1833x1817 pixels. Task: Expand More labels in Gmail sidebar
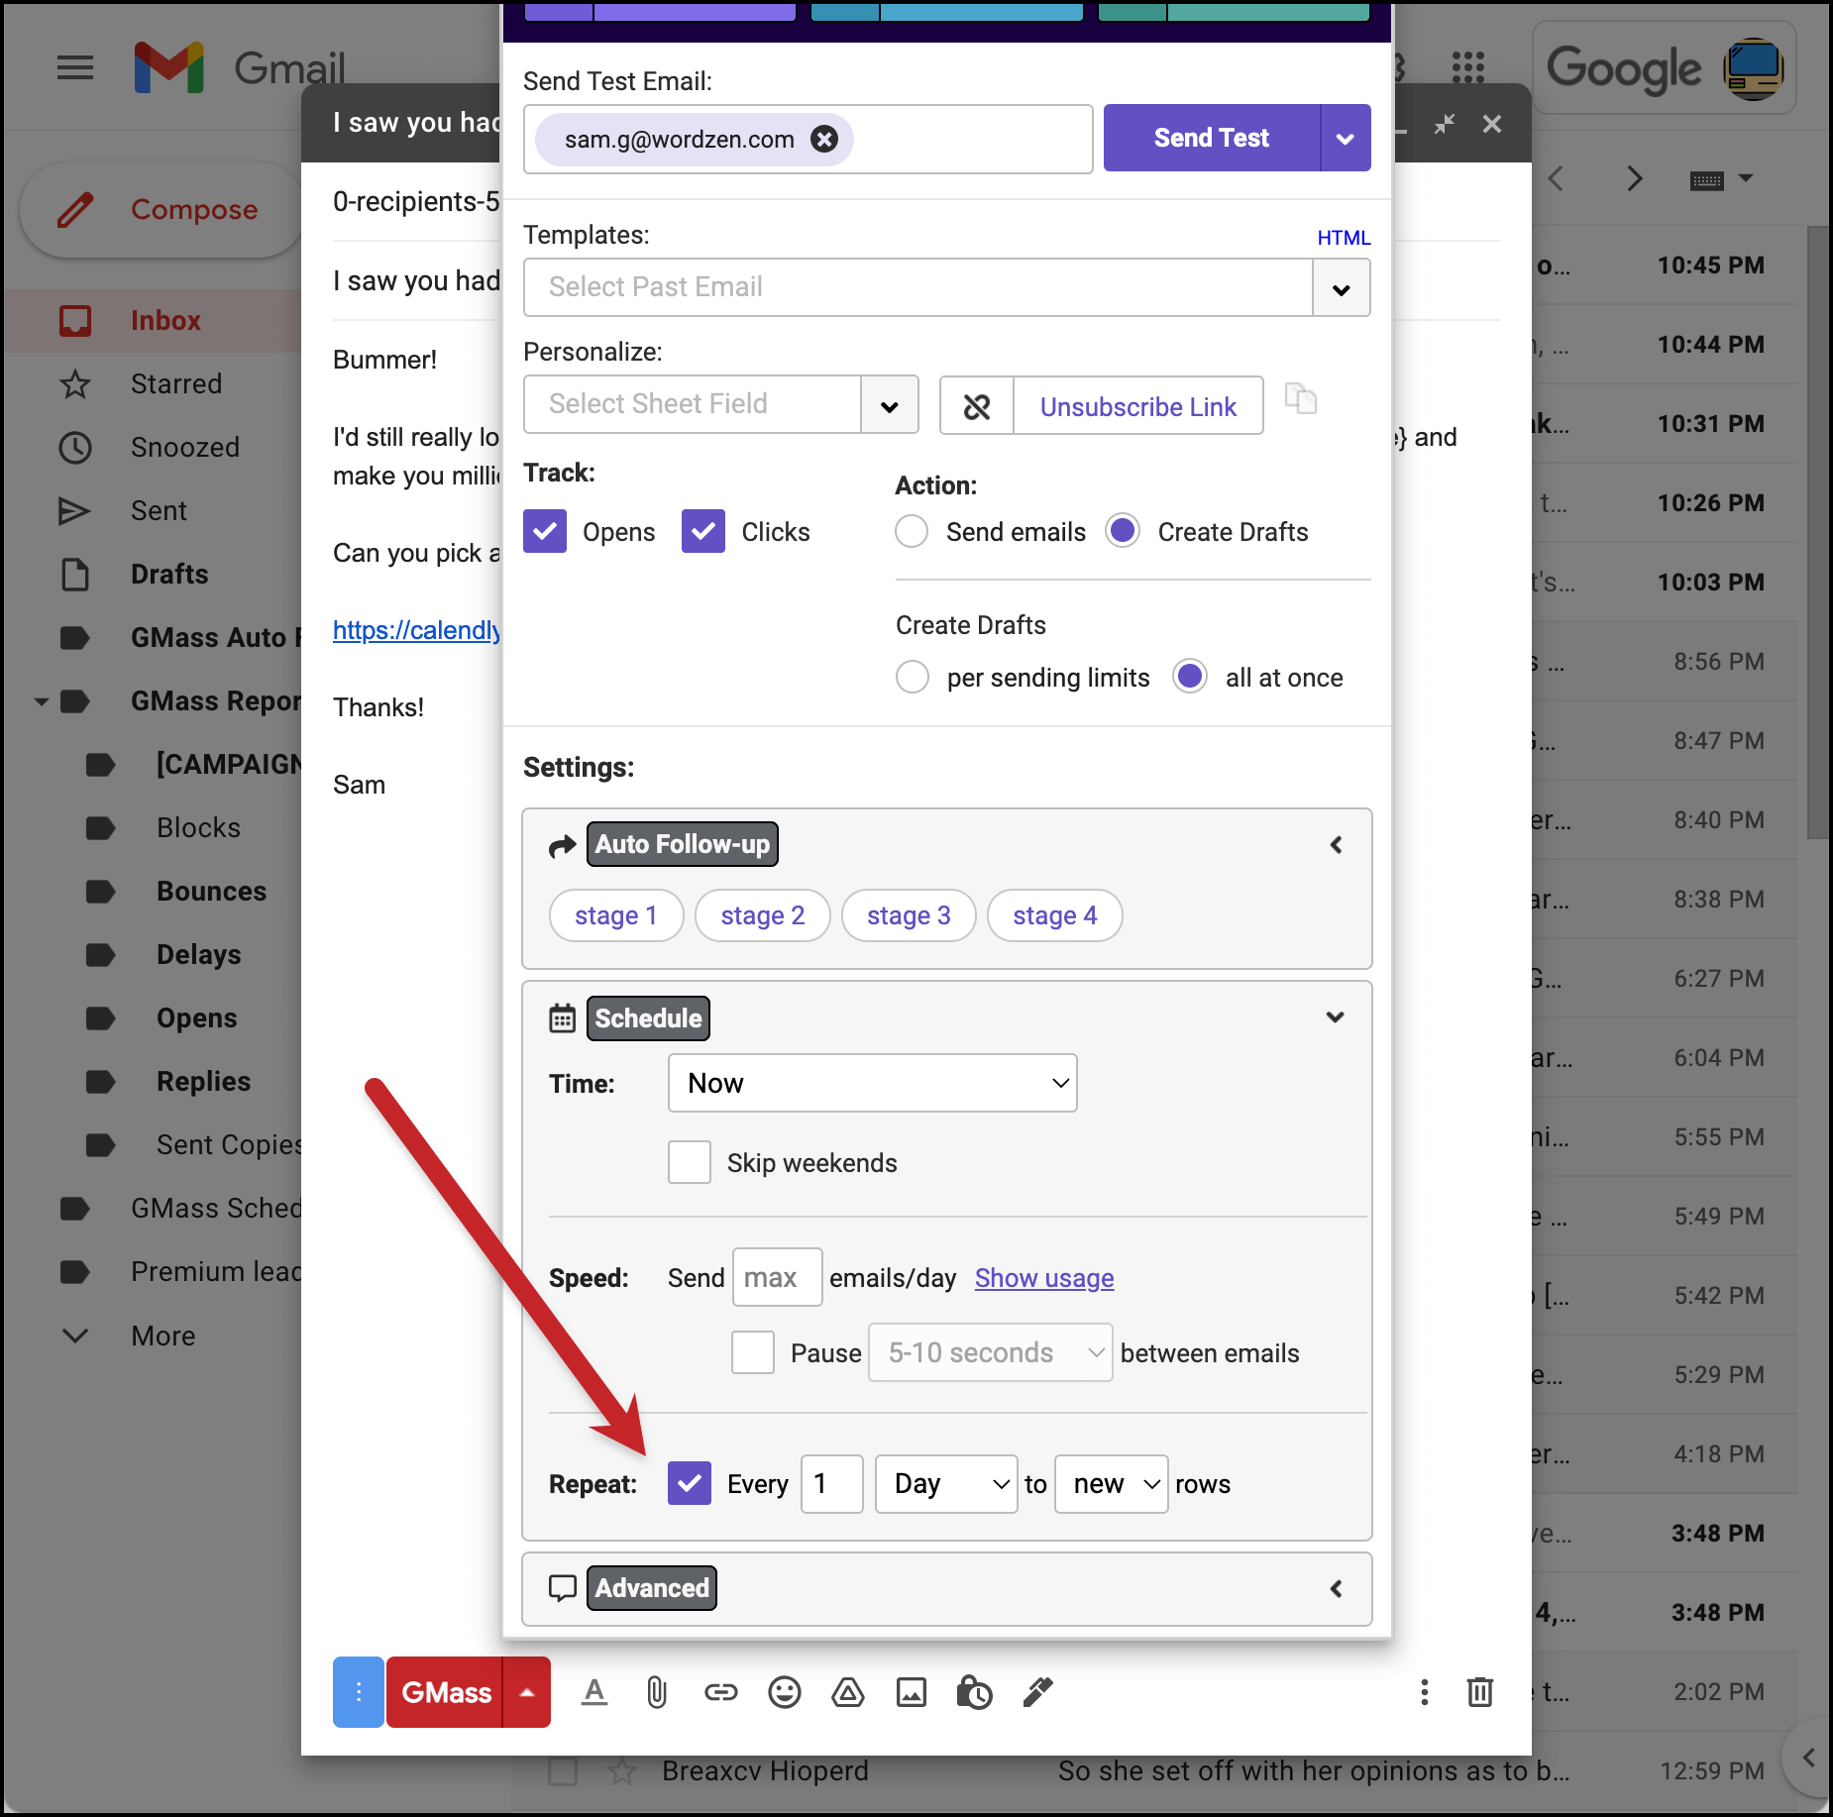coord(162,1336)
